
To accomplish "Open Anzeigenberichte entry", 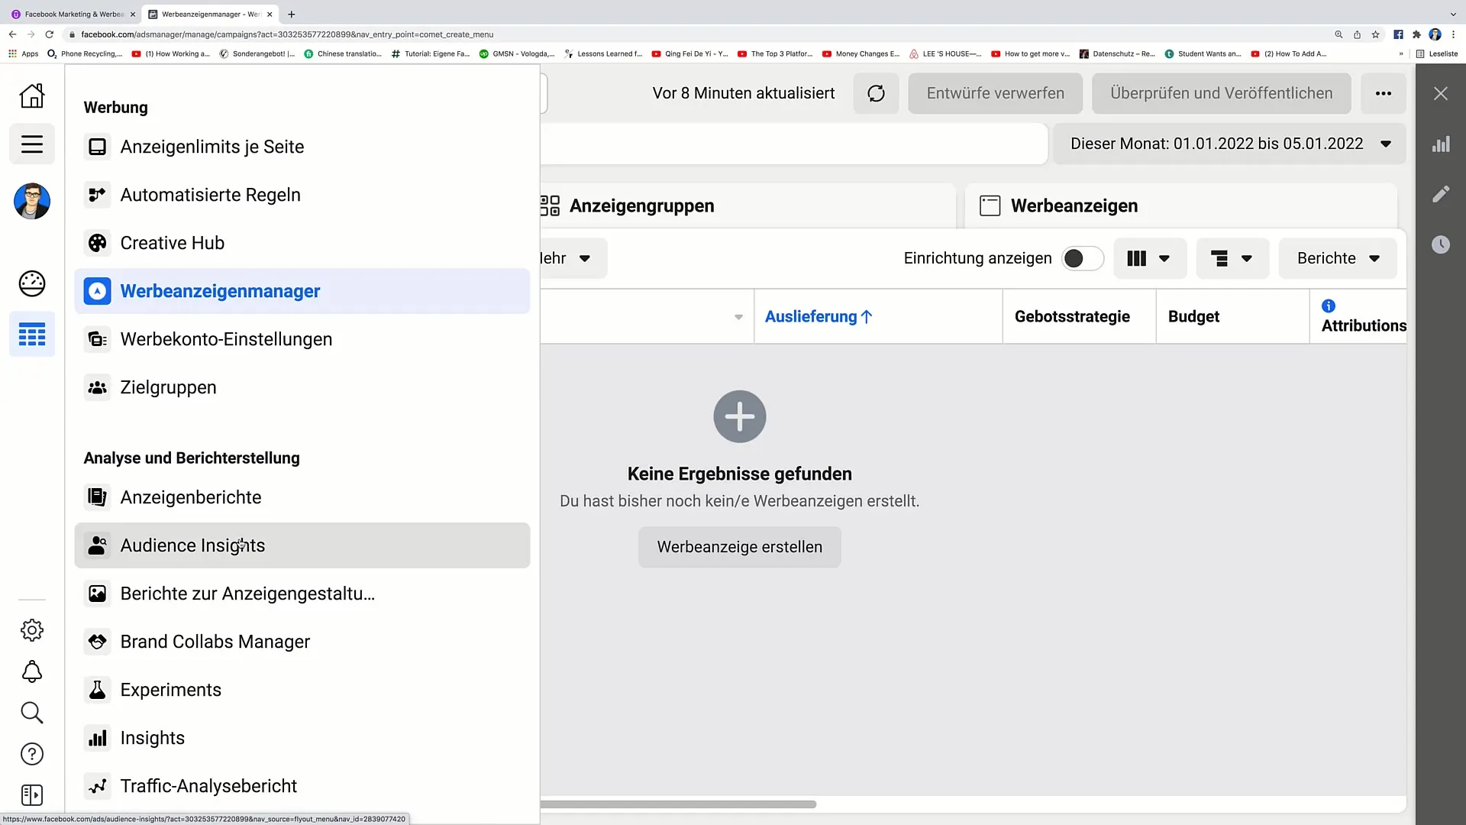I will pos(302,497).
